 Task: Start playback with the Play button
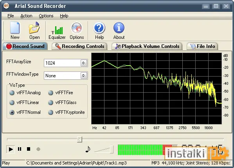tap(11, 149)
